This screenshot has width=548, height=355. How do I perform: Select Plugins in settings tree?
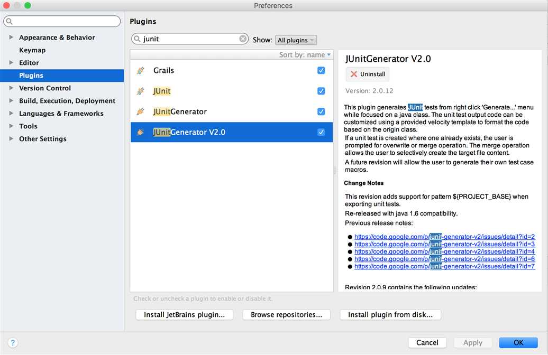point(62,76)
